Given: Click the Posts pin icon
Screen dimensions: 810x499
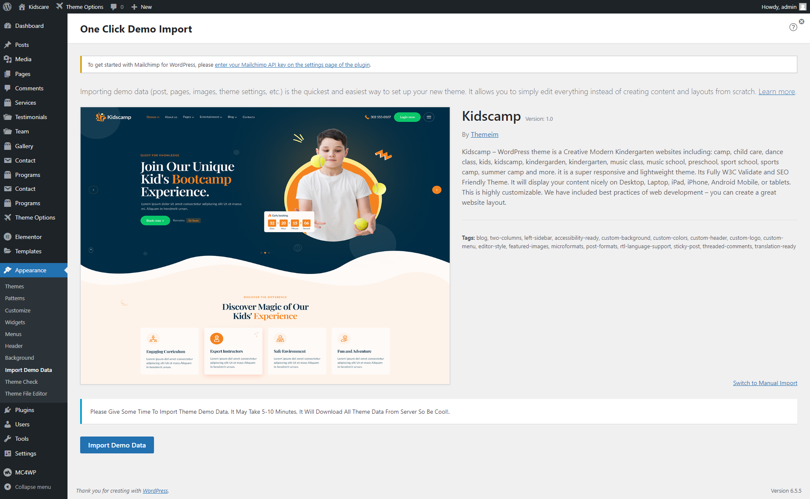Looking at the screenshot, I should [x=8, y=45].
